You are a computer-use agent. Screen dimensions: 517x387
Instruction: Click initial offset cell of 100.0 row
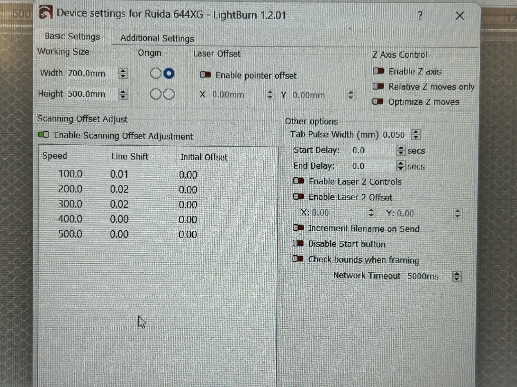[188, 175]
